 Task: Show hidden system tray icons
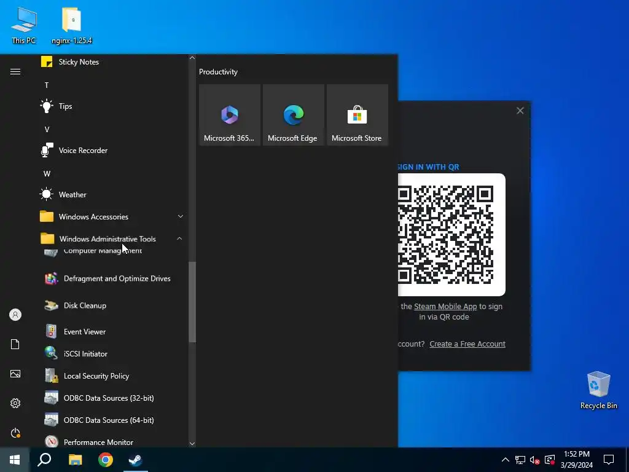point(506,460)
